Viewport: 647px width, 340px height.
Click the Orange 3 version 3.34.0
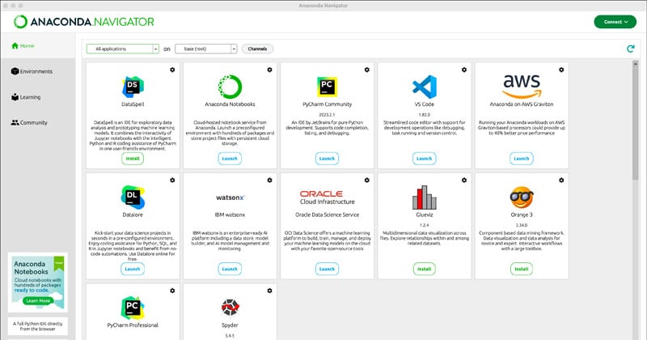[x=522, y=225]
